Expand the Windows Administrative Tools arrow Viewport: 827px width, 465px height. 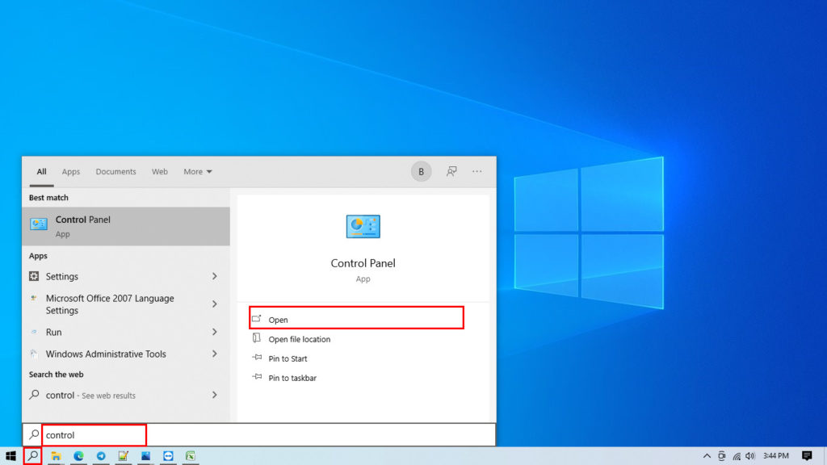click(215, 354)
